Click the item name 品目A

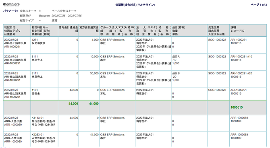[176, 57]
